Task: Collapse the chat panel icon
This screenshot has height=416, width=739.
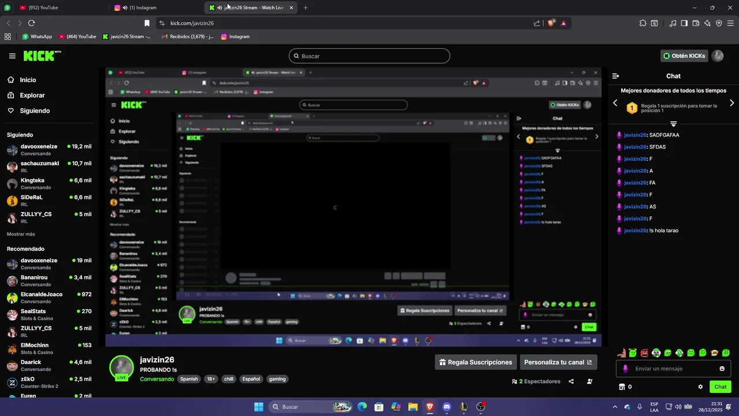Action: point(615,76)
